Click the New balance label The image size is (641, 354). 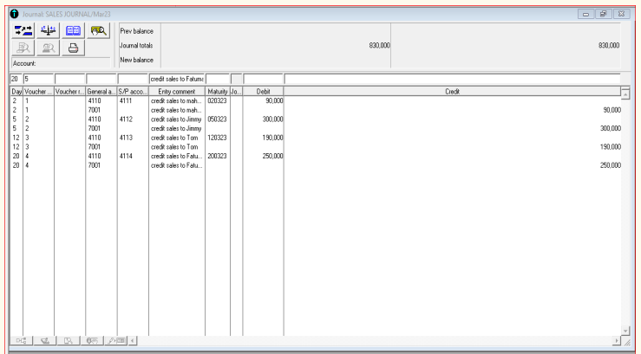click(x=136, y=60)
